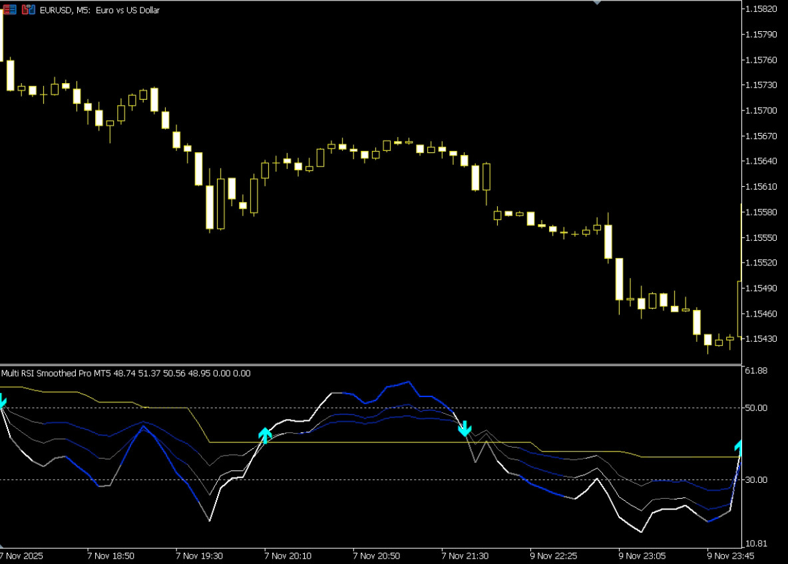Click the 10.81 indicator scale value

756,544
